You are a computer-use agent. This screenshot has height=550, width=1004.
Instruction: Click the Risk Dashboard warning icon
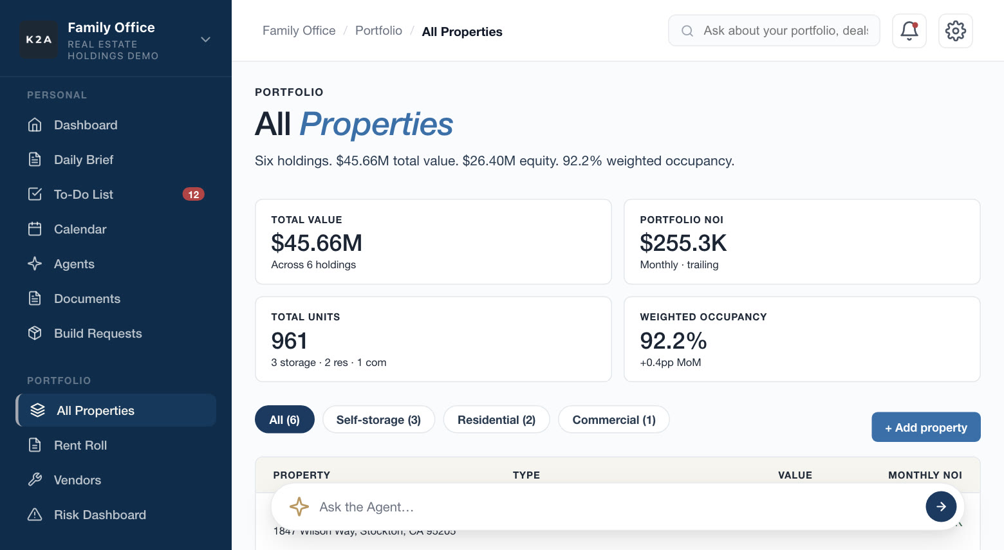(x=35, y=515)
